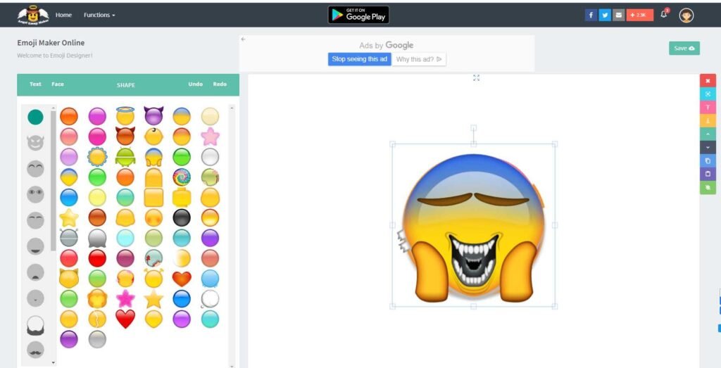Click the cyan center-object icon in right toolbar
Viewport: 721px width, 368px height.
pos(708,94)
